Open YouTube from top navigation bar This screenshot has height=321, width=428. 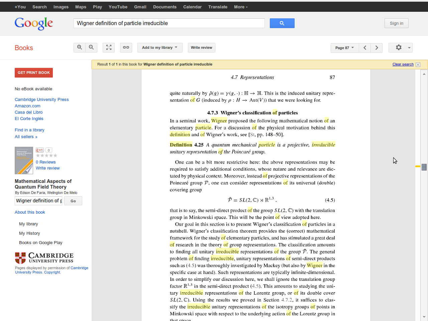[x=118, y=7]
